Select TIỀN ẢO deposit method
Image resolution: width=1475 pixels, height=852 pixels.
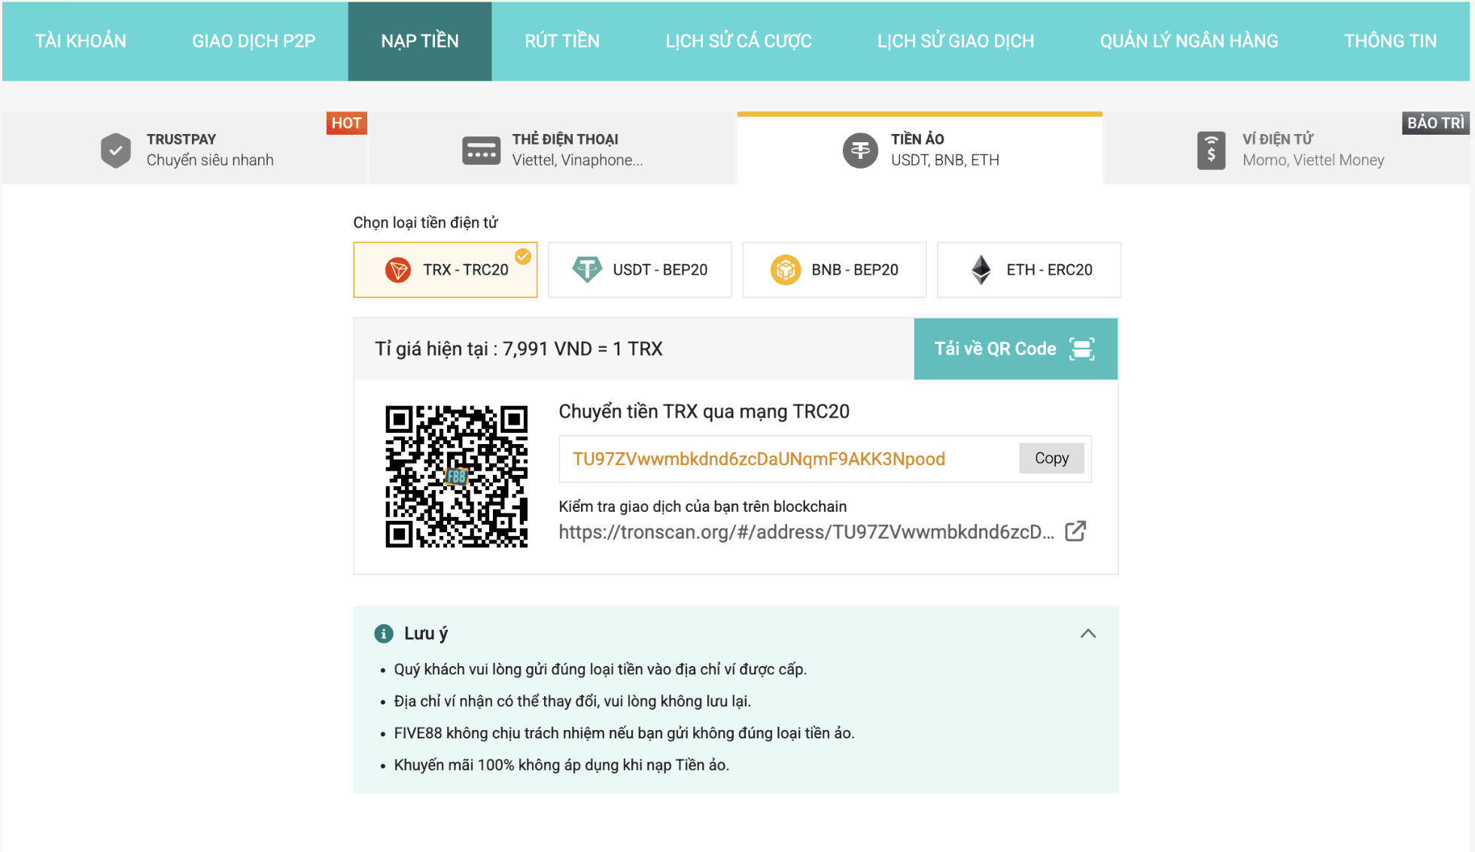click(920, 148)
